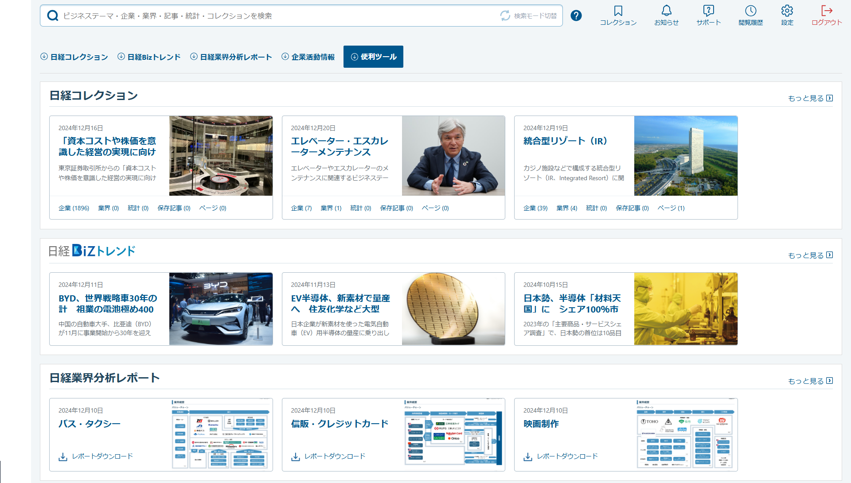Open 設定 gear icon
The height and width of the screenshot is (483, 851).
click(787, 11)
